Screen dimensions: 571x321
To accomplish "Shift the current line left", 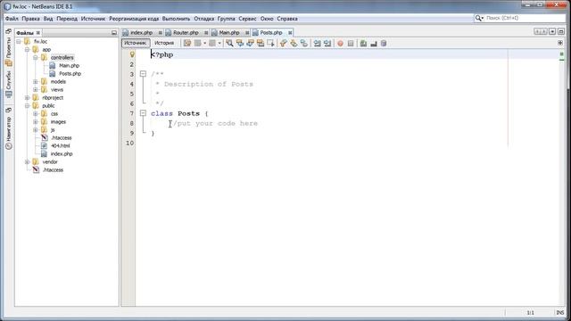I will coord(318,44).
